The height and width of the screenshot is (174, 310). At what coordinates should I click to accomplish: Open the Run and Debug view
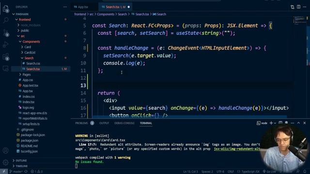pos(5,44)
